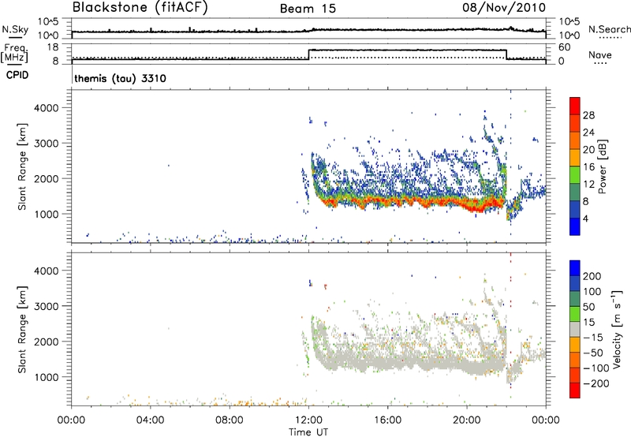
Task: Click the '04:00' time tick label
Action: 150,420
